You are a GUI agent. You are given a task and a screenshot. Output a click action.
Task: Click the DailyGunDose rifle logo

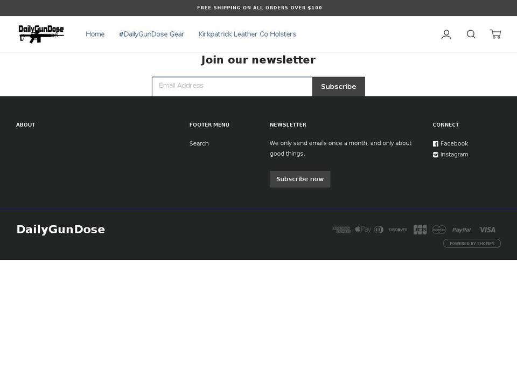[41, 34]
